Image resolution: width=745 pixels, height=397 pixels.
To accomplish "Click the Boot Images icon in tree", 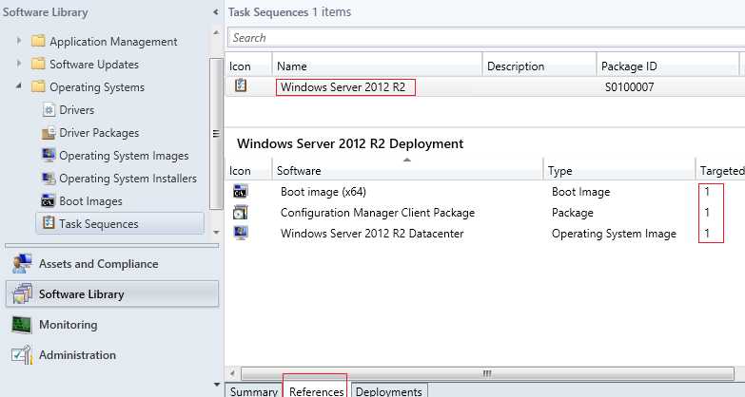I will pos(49,200).
